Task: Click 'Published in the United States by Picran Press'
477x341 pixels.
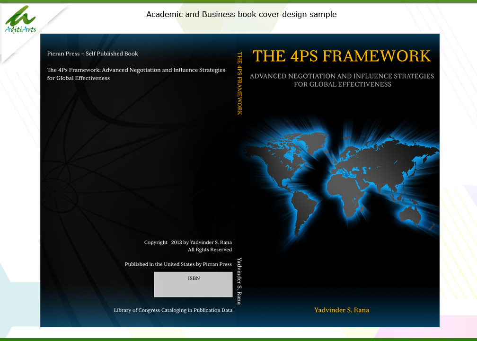Action: pyautogui.click(x=178, y=264)
